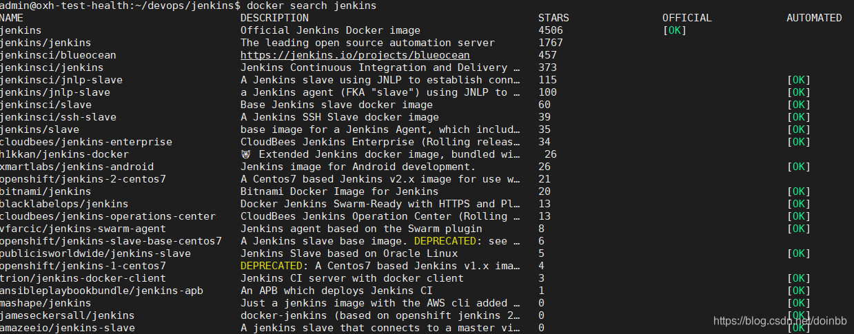
Task: Select the openshift/jenkins-1-centos7 image name
Action: pyautogui.click(x=83, y=266)
